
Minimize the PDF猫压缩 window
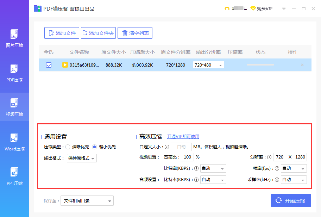[294, 8]
